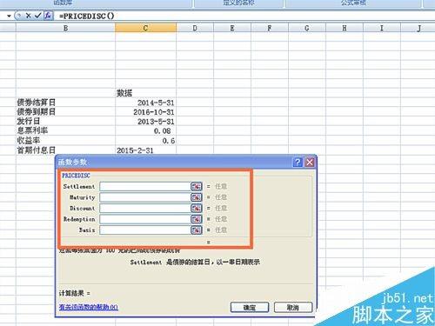Select cell containing 2013-5-31
435x326 pixels.
coord(145,122)
